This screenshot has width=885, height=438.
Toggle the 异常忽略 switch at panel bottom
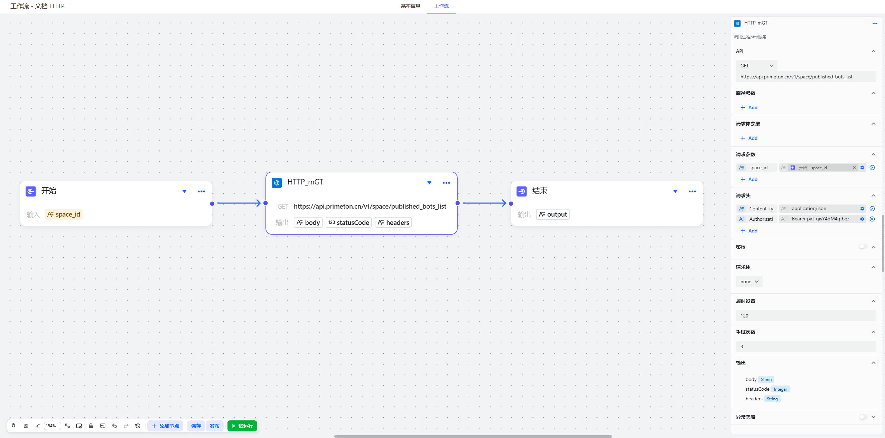(x=863, y=417)
